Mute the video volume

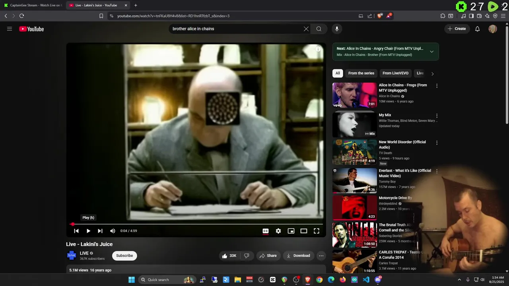coord(113,231)
